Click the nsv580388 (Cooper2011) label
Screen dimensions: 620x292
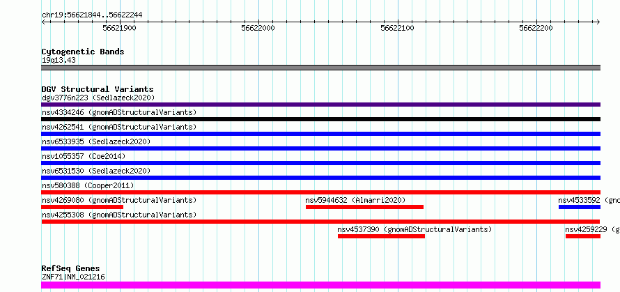pos(88,185)
